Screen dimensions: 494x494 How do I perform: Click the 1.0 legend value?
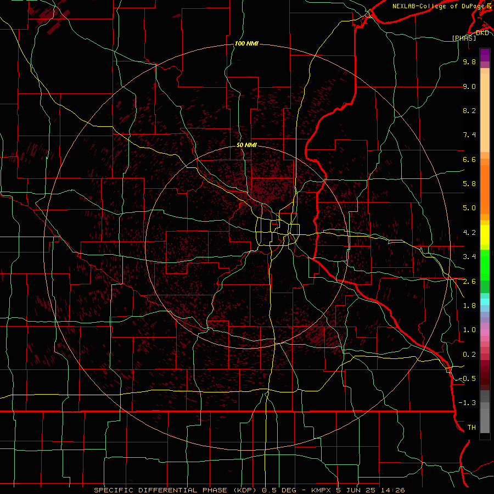(469, 330)
